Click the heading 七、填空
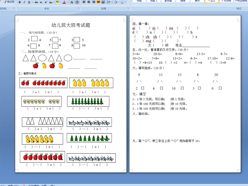Viewport: 248px width, 186px height. tap(139, 94)
